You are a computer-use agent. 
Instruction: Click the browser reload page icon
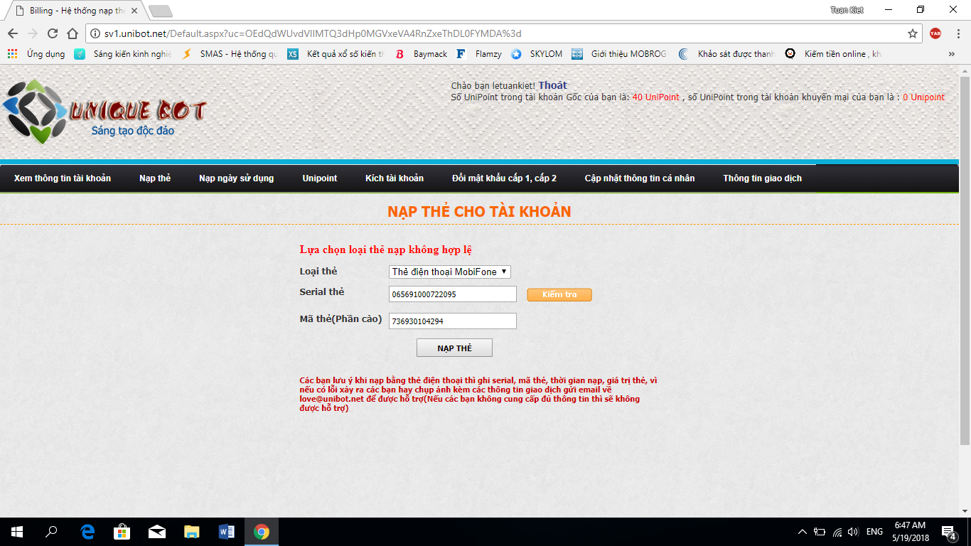(52, 33)
